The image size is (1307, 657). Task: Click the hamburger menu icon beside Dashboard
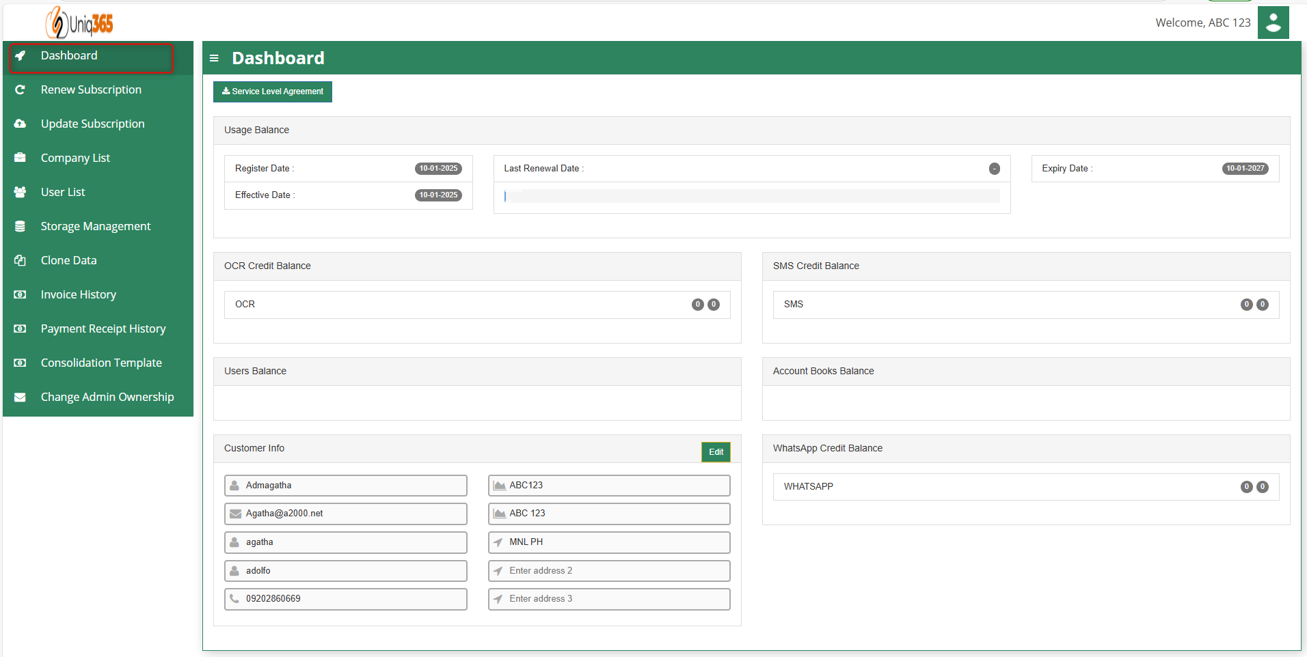point(214,59)
